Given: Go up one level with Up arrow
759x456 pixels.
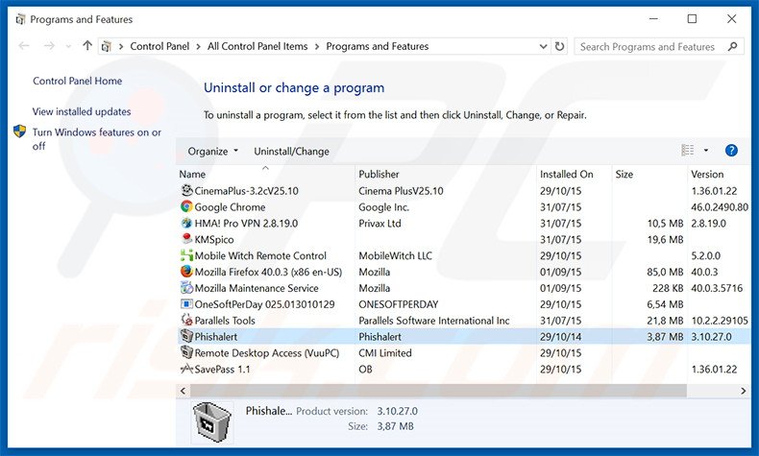Looking at the screenshot, I should click(87, 46).
